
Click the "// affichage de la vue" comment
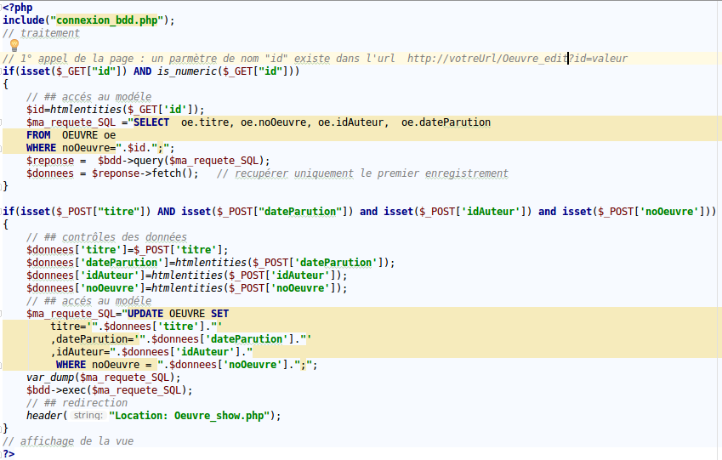68,441
